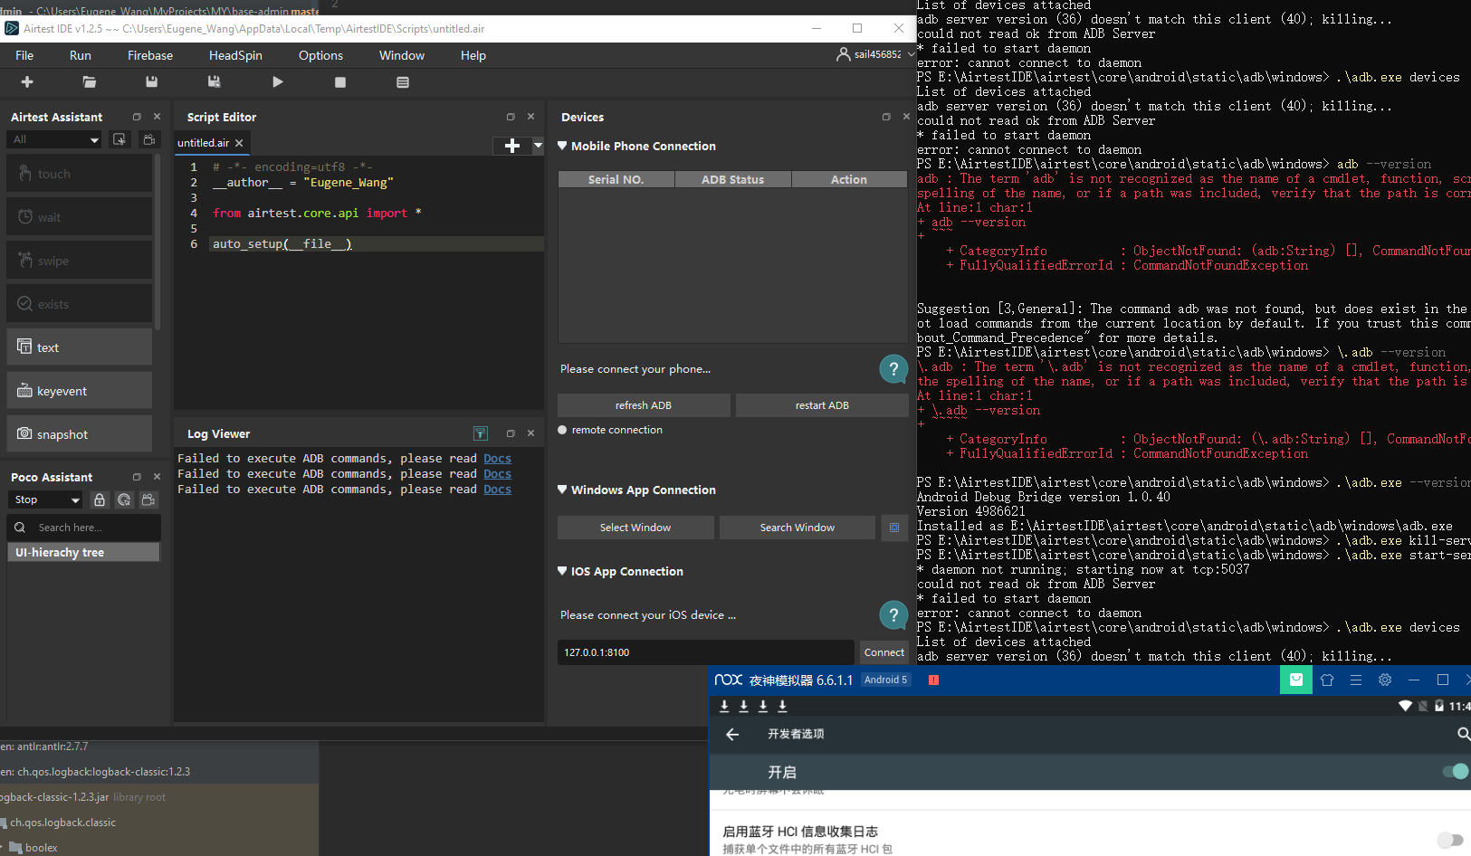Stop script execution via toolbar
Image resolution: width=1471 pixels, height=856 pixels.
pos(340,81)
